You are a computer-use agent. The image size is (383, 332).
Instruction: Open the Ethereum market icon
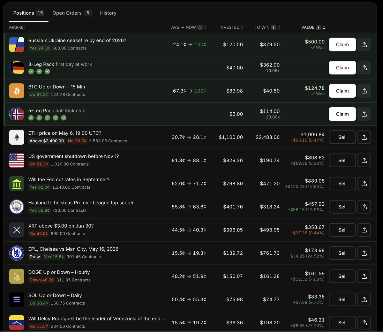pos(17,137)
